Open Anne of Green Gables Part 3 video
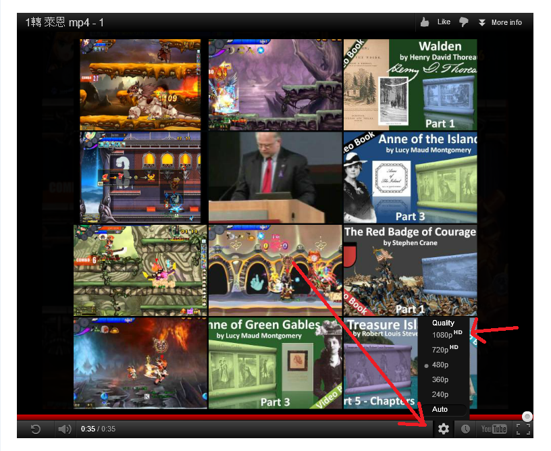Image resolution: width=551 pixels, height=451 pixels. click(x=275, y=363)
